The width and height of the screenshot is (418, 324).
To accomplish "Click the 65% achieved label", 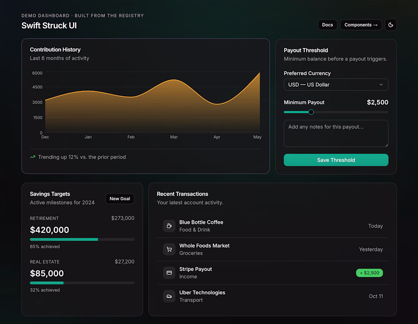I will pos(45,247).
